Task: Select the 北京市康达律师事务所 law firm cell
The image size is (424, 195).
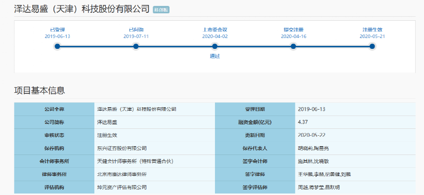Action: [154, 174]
